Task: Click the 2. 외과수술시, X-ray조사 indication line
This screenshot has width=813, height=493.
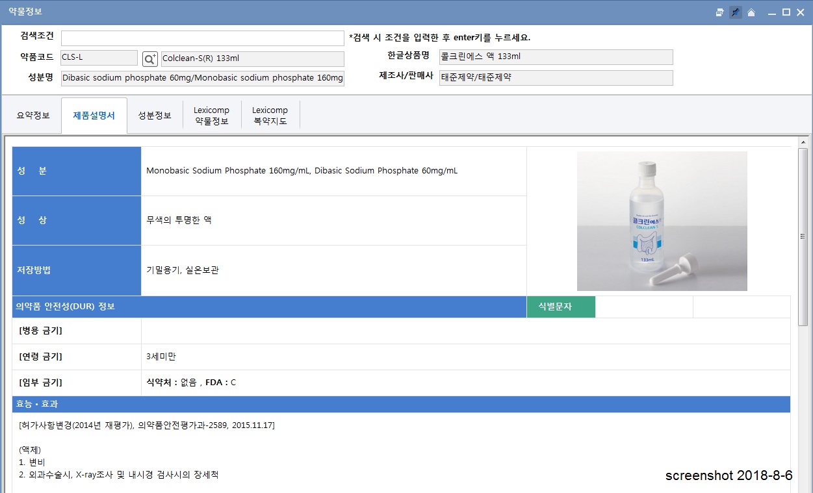Action: coord(119,475)
